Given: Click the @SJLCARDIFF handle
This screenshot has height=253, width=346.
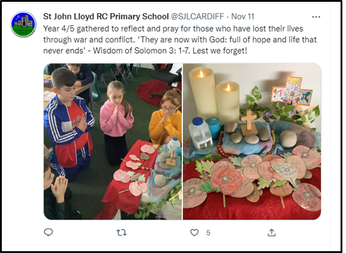Looking at the screenshot, I should coord(197,16).
